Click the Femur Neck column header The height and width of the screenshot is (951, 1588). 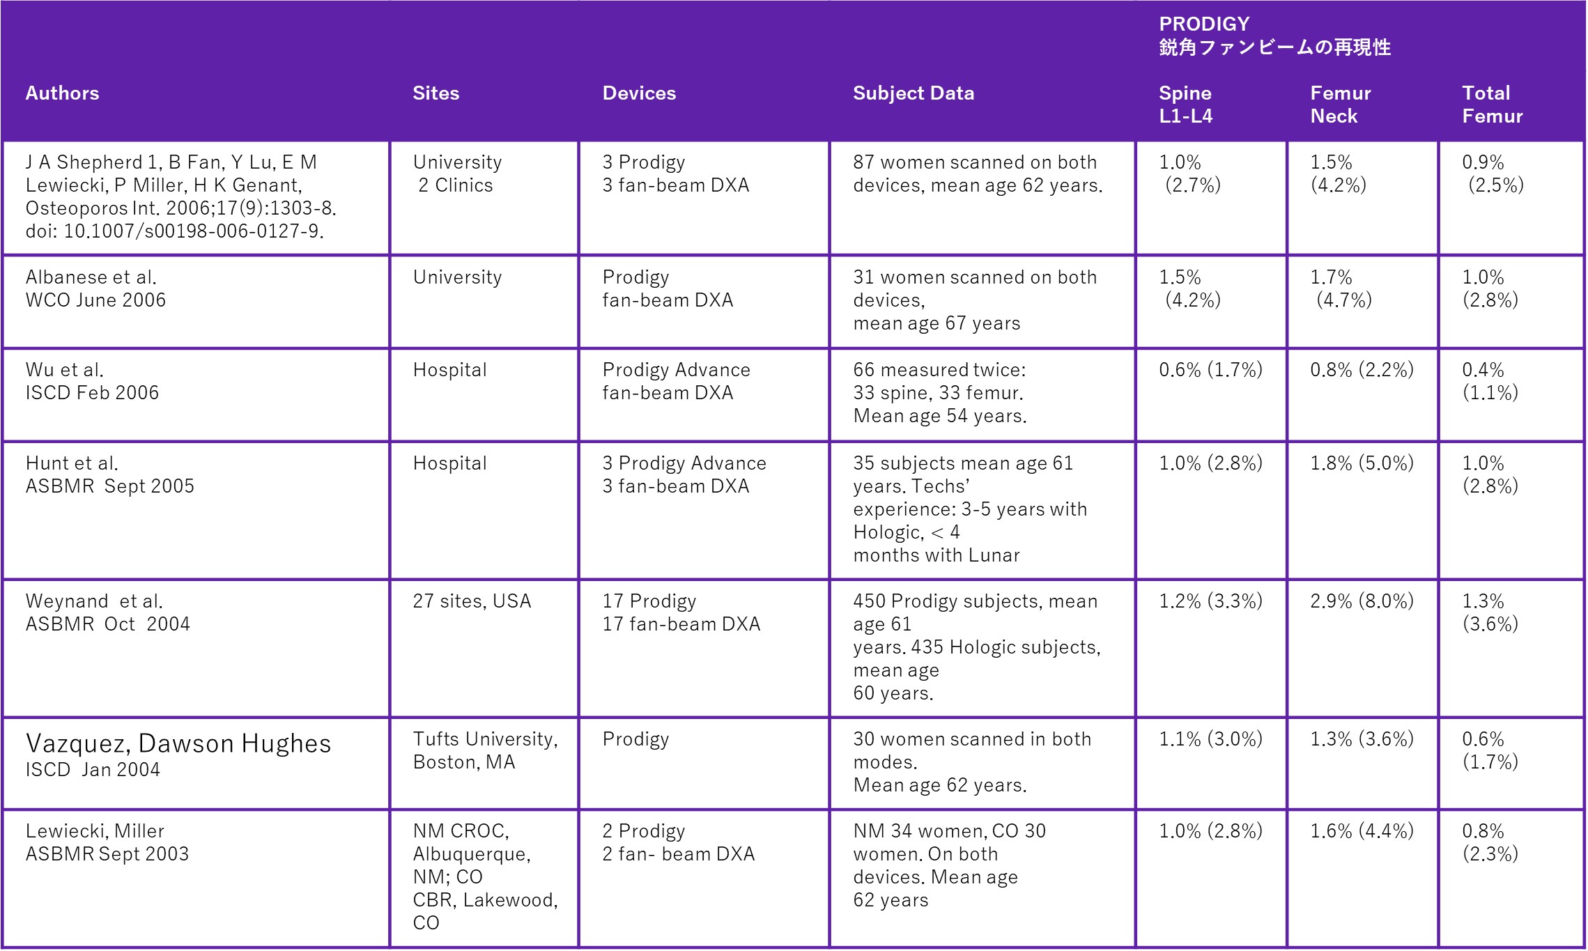pos(1340,105)
